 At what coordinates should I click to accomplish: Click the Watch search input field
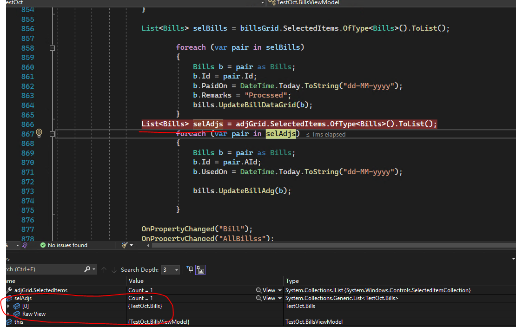(x=42, y=269)
